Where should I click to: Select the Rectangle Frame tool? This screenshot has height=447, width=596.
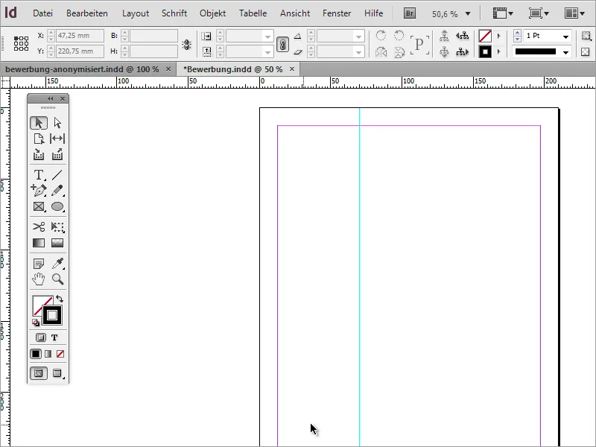click(x=39, y=206)
